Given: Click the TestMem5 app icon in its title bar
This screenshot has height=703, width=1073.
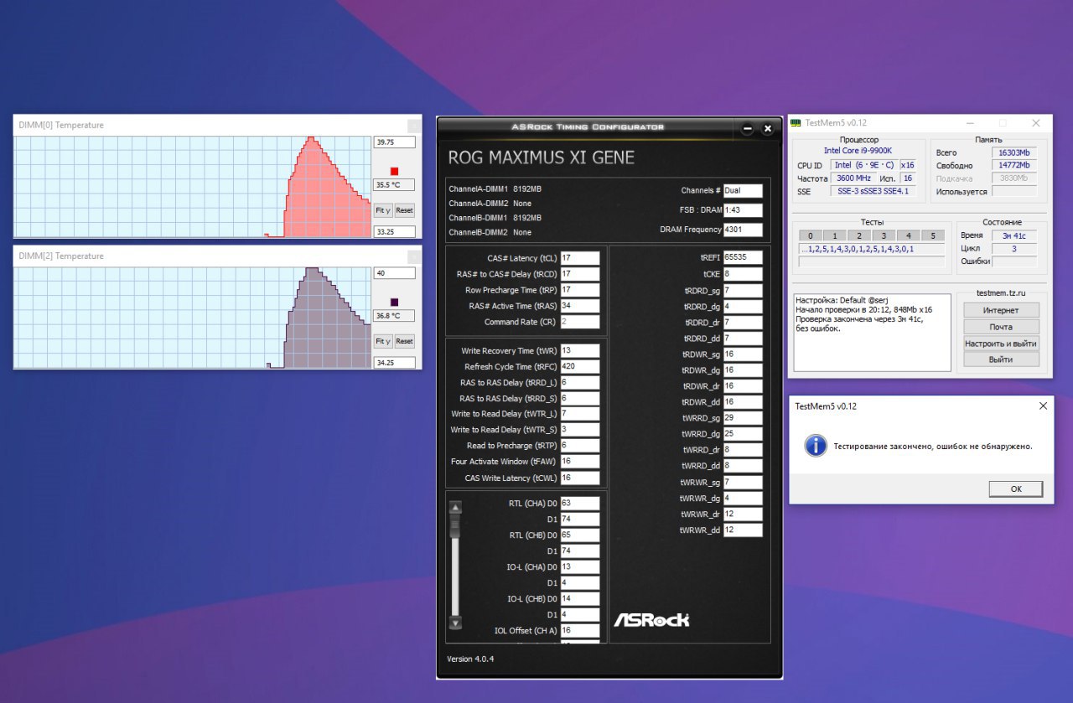Looking at the screenshot, I should point(796,123).
